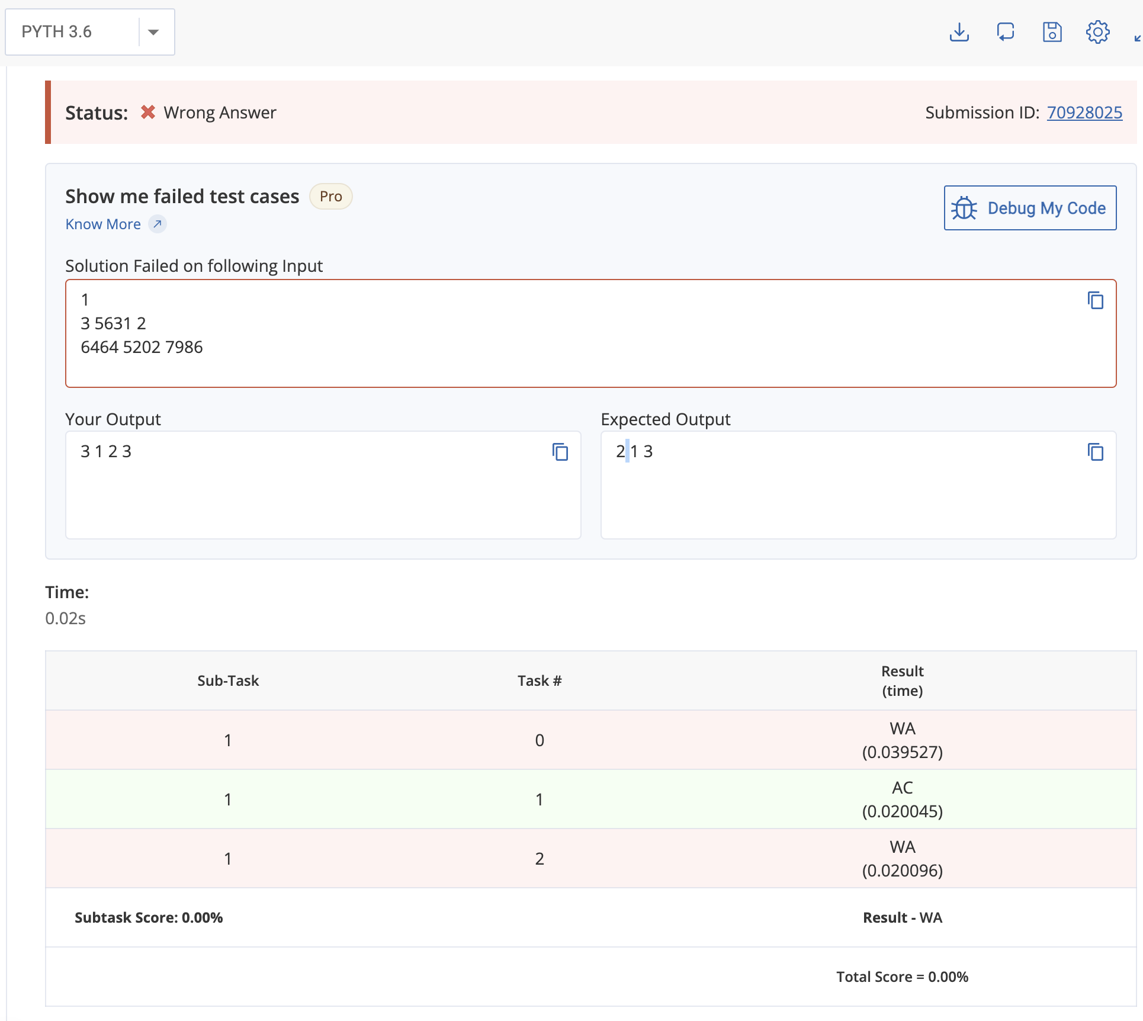Click the Know More arrow icon

point(157,224)
